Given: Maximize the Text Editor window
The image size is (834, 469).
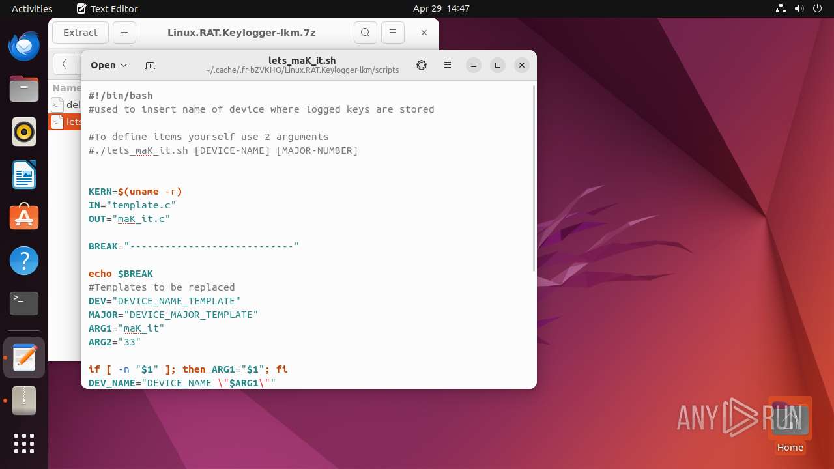Looking at the screenshot, I should coord(498,65).
